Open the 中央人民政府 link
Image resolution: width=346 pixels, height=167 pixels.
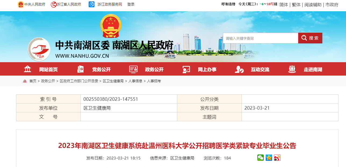click(35, 5)
